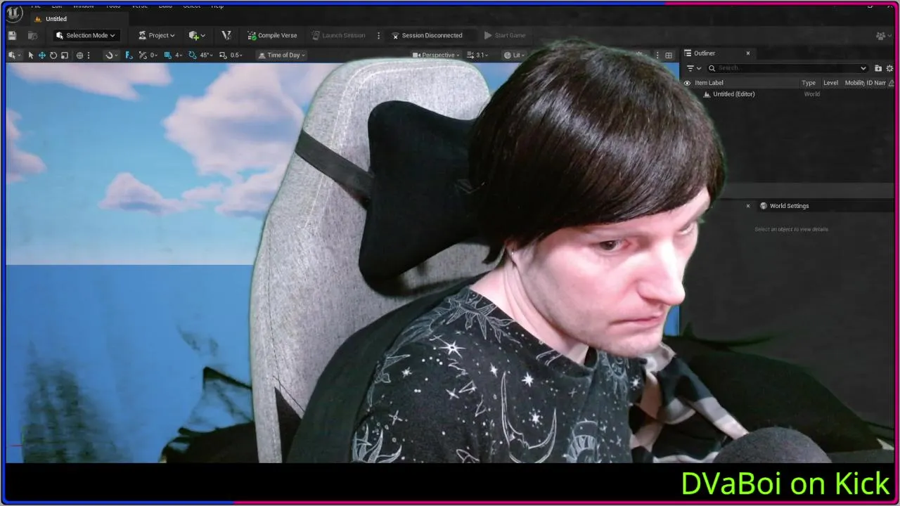Screen dimensions: 900x506
Task: Click the warning column icon in Outliner
Action: click(x=892, y=83)
